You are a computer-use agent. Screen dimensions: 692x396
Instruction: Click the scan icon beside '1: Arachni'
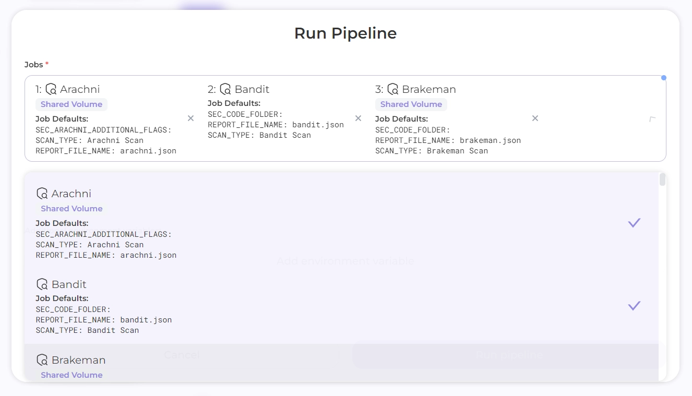click(51, 89)
